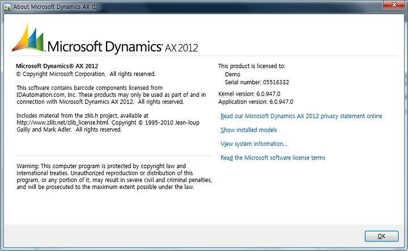
Task: Close the About Microsoft Dynamics AX dialog
Action: tap(394, 5)
